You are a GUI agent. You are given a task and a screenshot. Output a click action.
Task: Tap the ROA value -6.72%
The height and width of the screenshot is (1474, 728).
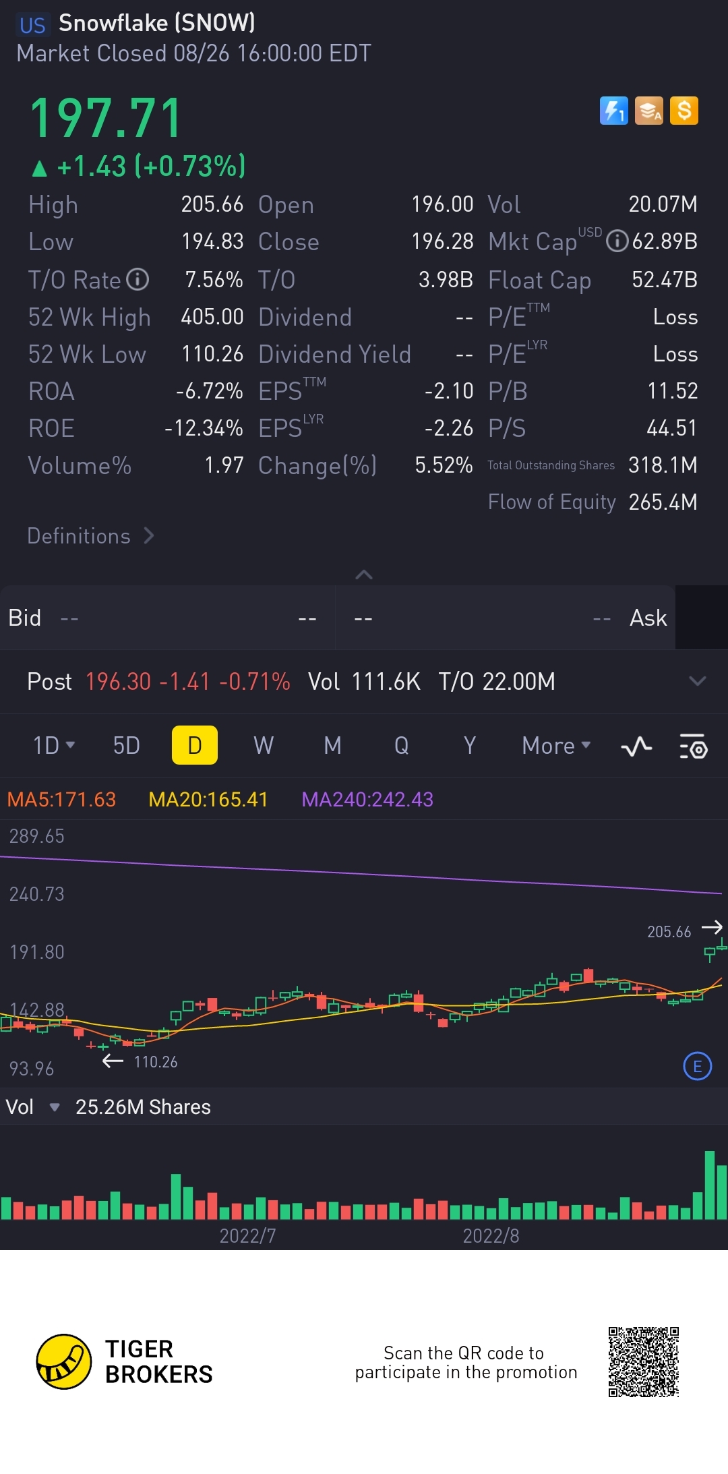(209, 391)
